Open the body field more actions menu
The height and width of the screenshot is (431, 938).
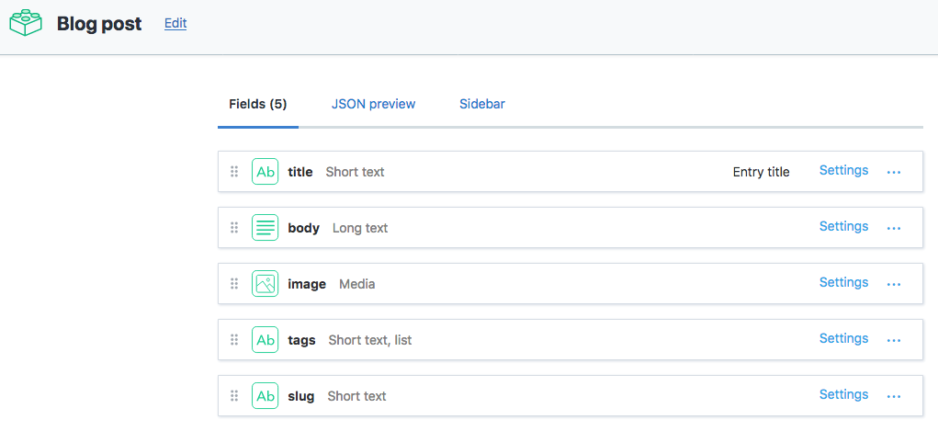pyautogui.click(x=894, y=228)
